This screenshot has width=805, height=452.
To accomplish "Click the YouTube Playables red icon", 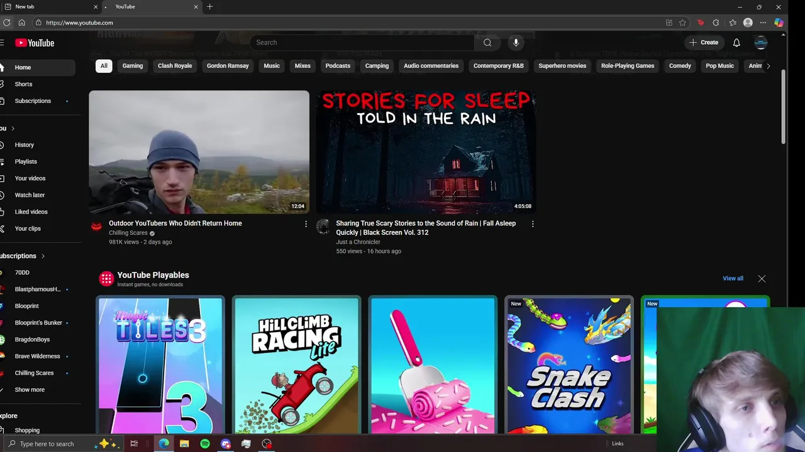I will 106,279.
